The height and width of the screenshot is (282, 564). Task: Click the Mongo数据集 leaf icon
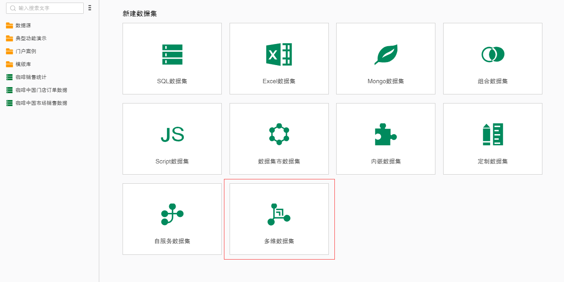coord(386,54)
